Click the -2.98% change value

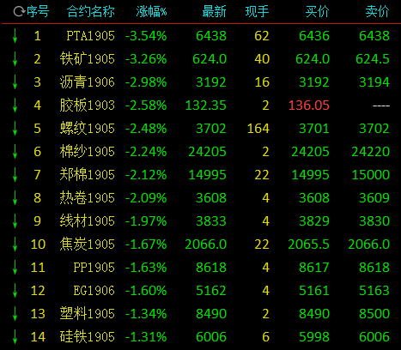pyautogui.click(x=146, y=82)
